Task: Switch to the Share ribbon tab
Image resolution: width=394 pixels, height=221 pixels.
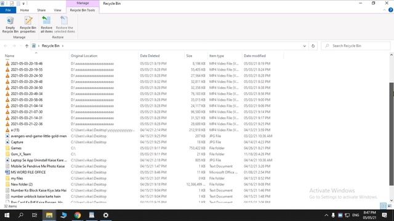Action: click(41, 10)
